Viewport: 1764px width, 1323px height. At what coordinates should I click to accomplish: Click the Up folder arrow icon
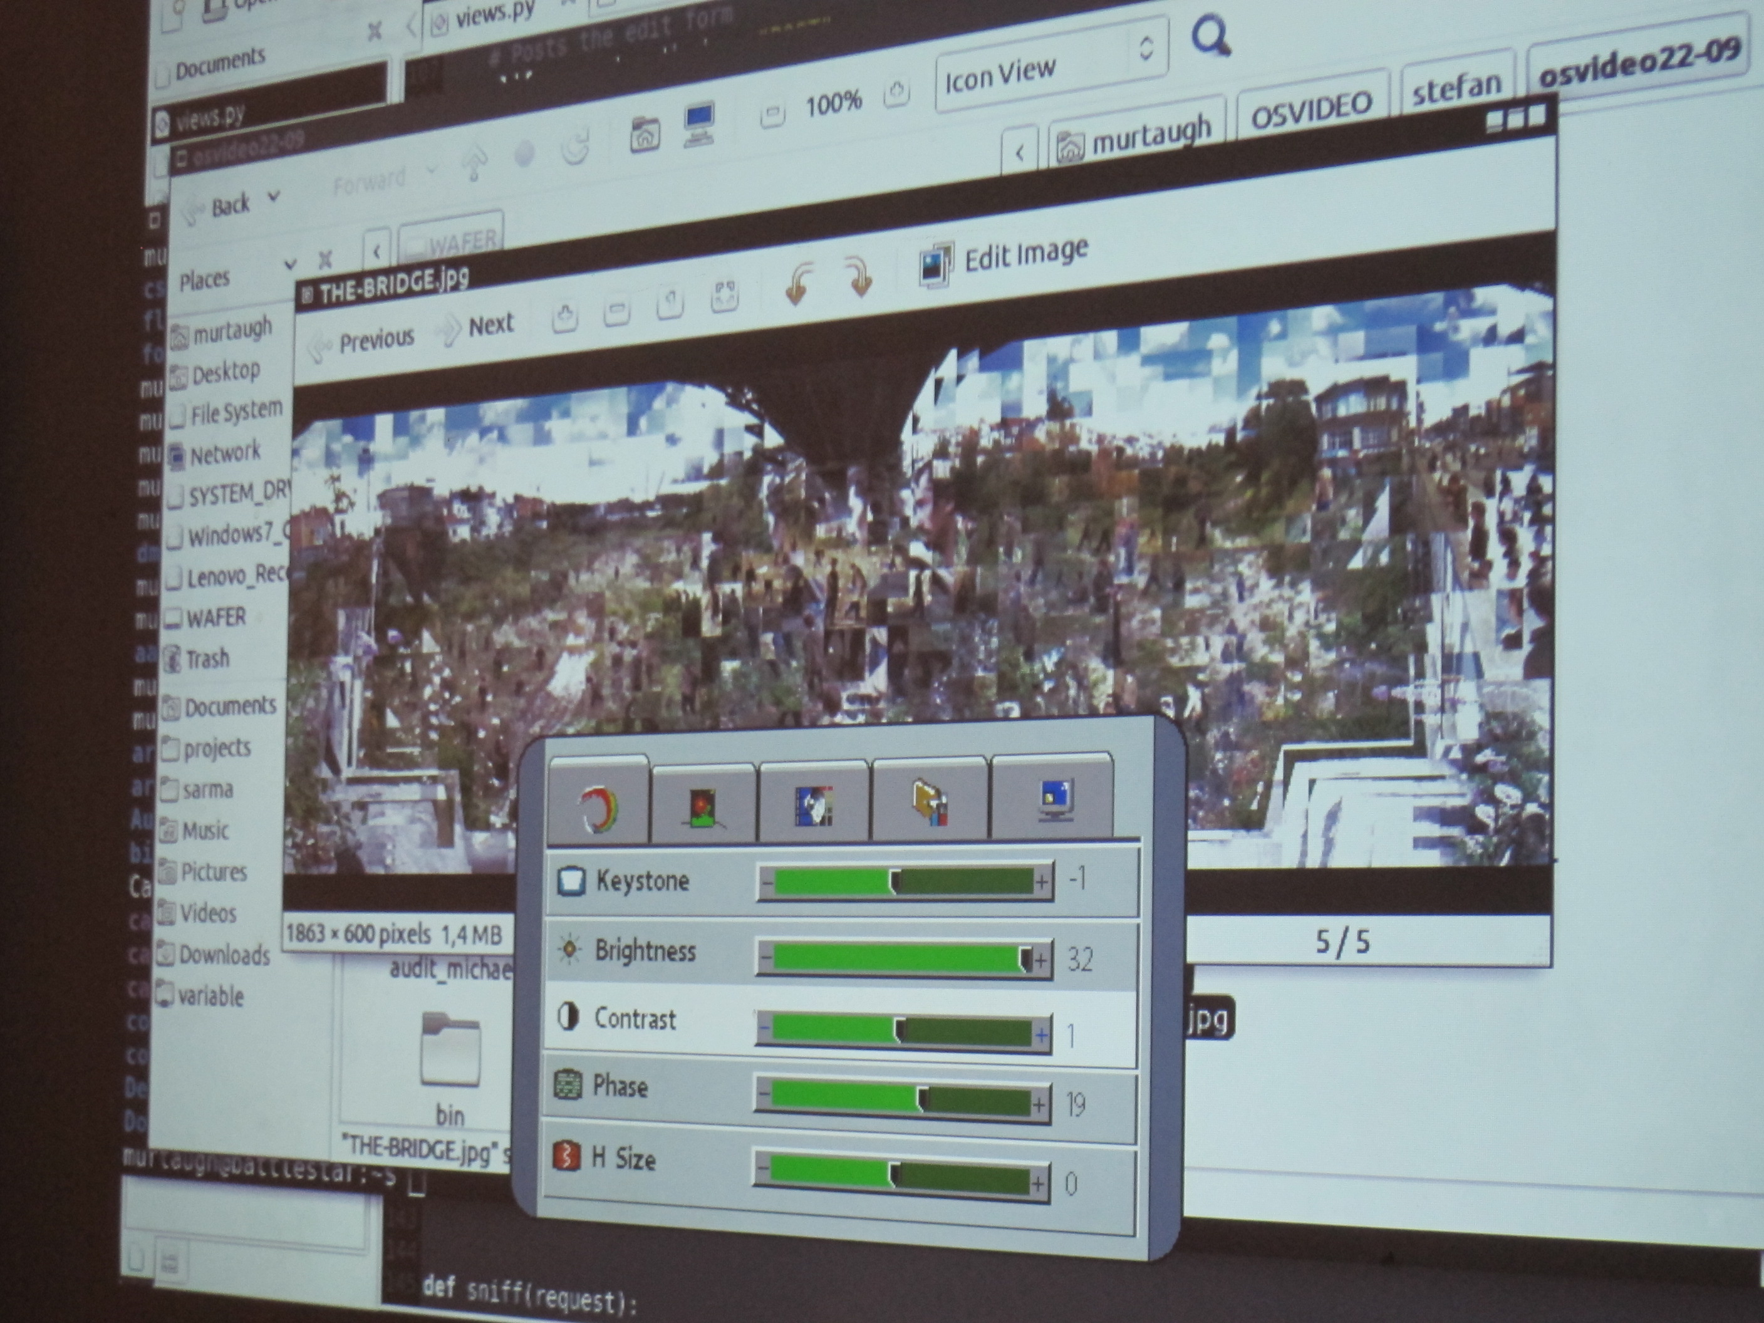point(474,163)
